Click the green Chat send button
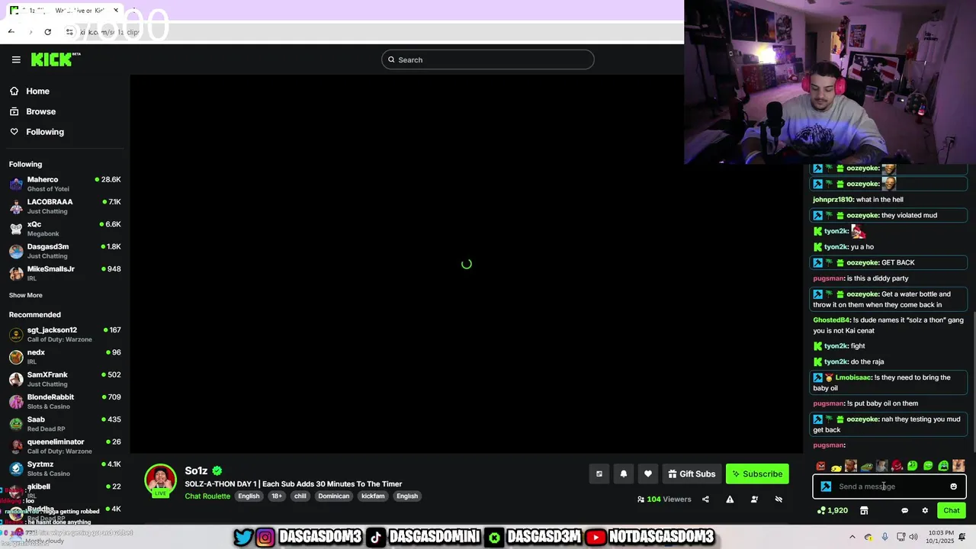Screen dimensions: 976x549 pyautogui.click(x=952, y=511)
